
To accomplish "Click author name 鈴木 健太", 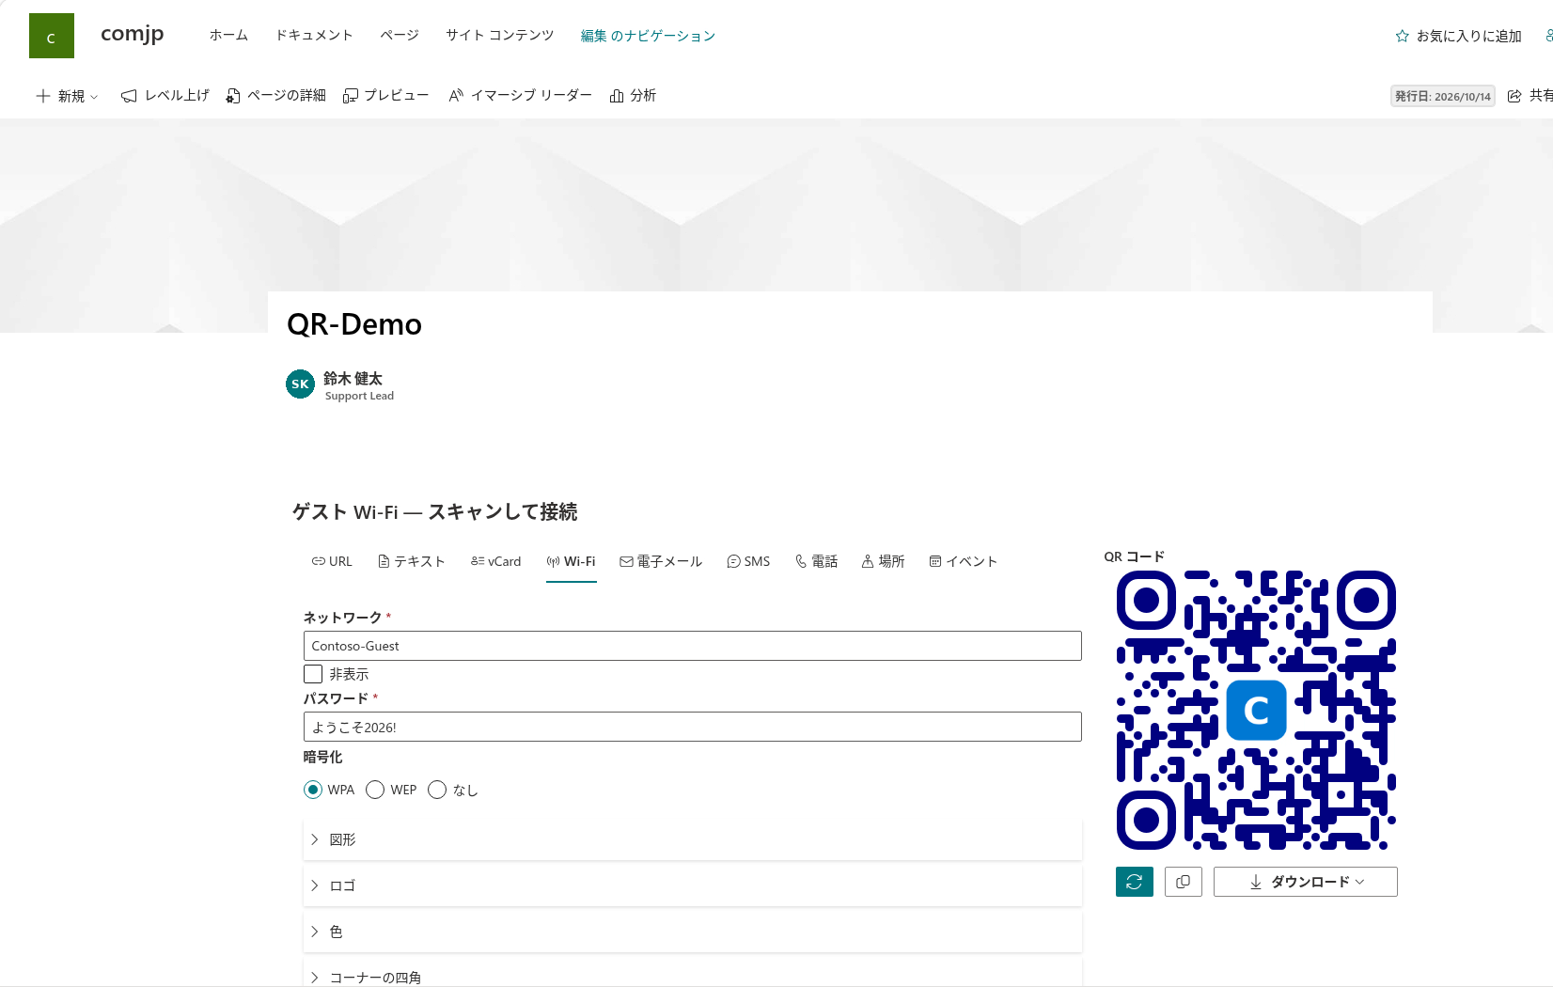I will point(353,378).
